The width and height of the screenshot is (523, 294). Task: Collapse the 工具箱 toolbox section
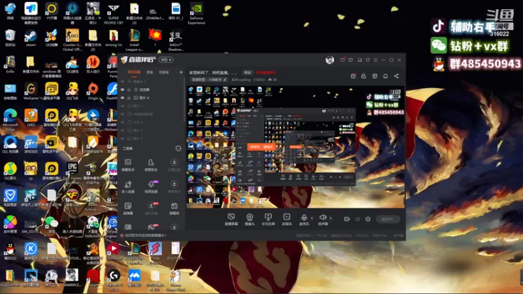[x=178, y=148]
